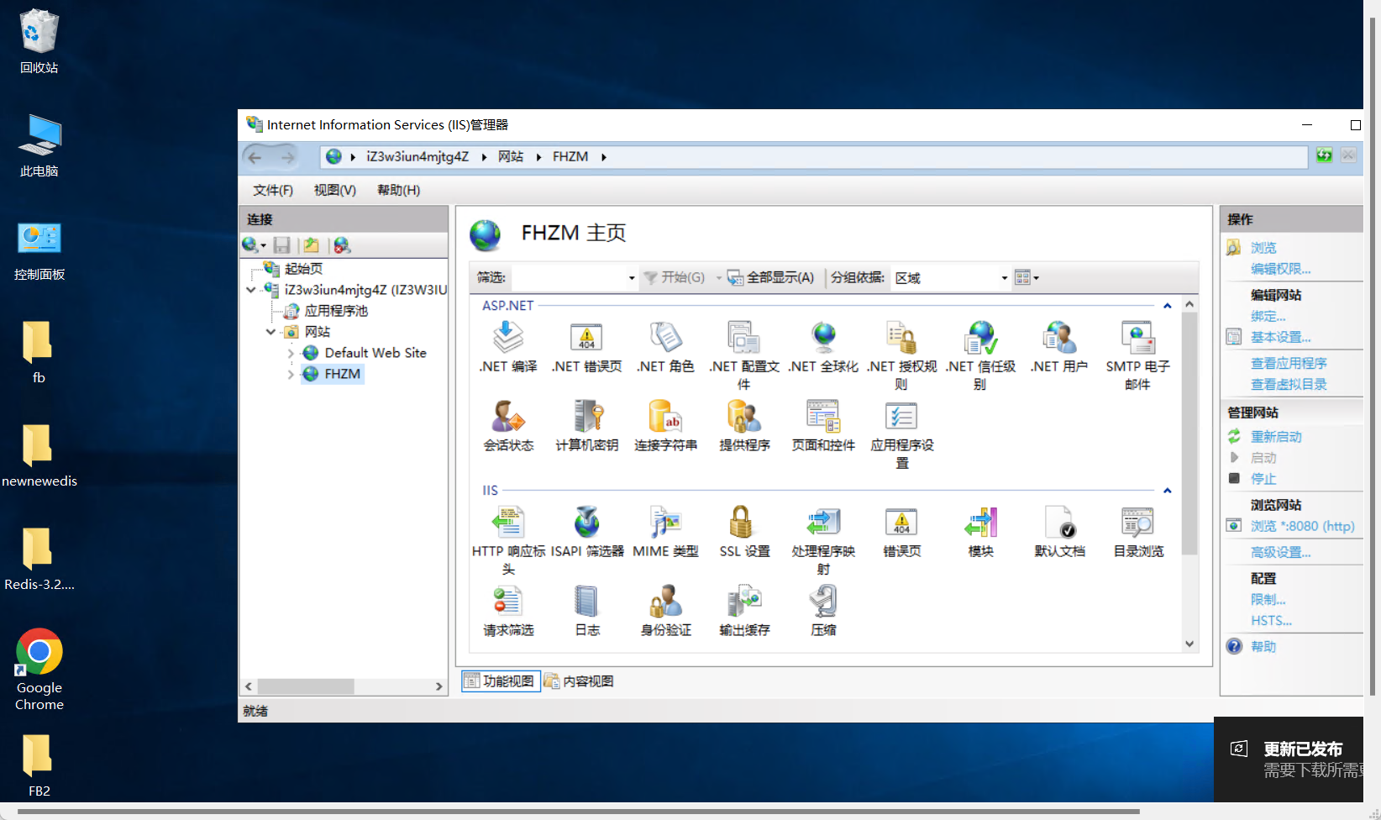
Task: Open 计算机密钥 feature
Action: pos(586,427)
